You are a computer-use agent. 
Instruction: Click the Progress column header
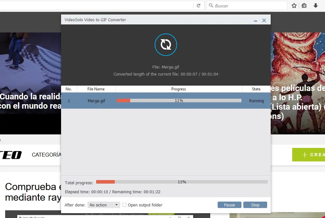coord(179,89)
